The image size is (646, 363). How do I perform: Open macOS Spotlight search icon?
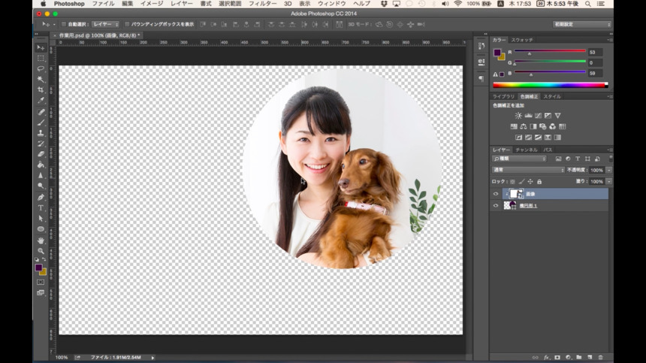point(588,4)
